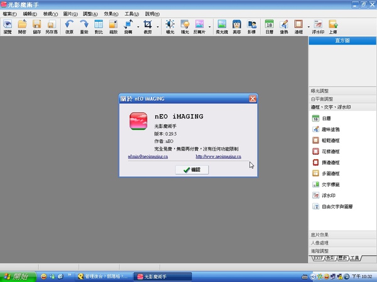Select 文字標籤 in the side panel
377x282 pixels.
point(325,184)
